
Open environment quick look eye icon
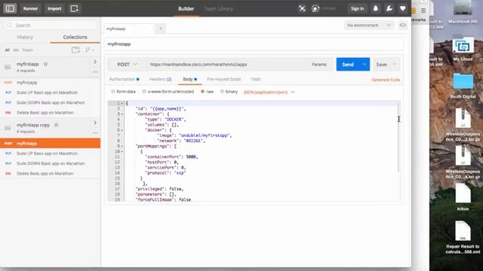point(402,25)
